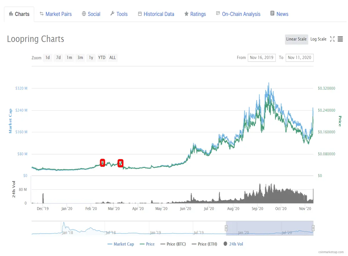This screenshot has width=348, height=256.
Task: Toggle the Price legend series
Action: click(x=147, y=244)
